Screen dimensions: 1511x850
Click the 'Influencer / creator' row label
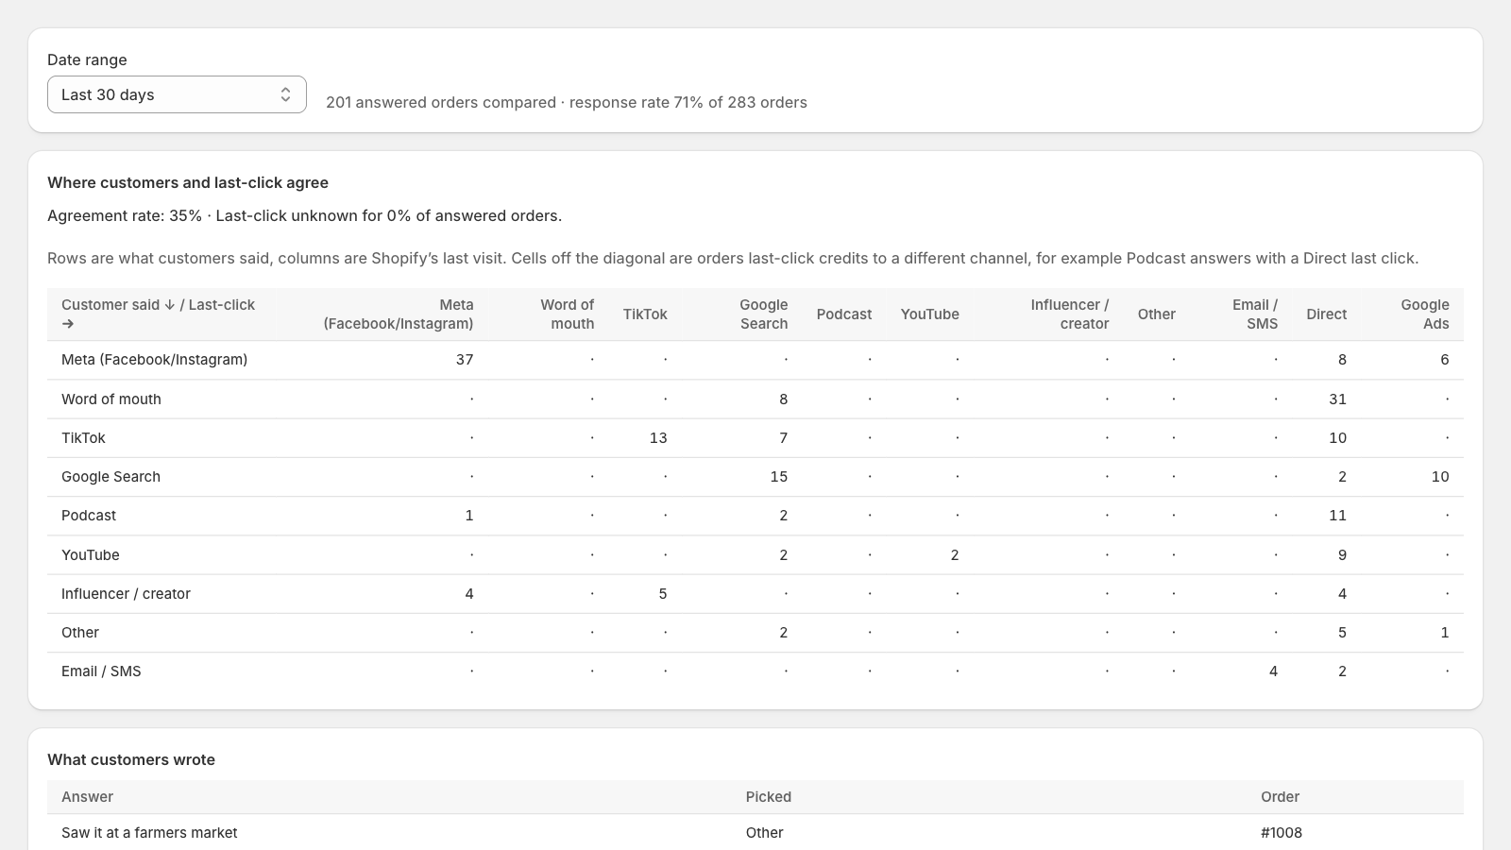pos(126,594)
